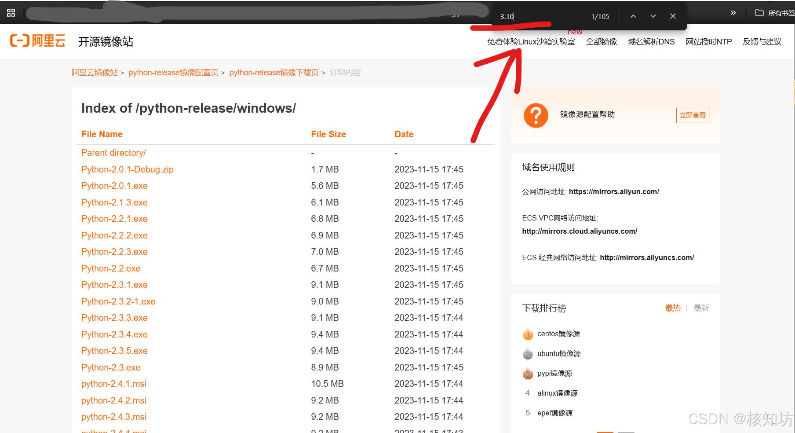The width and height of the screenshot is (795, 433).
Task: Open pypi镜像源 ranking entry
Action: coord(554,374)
